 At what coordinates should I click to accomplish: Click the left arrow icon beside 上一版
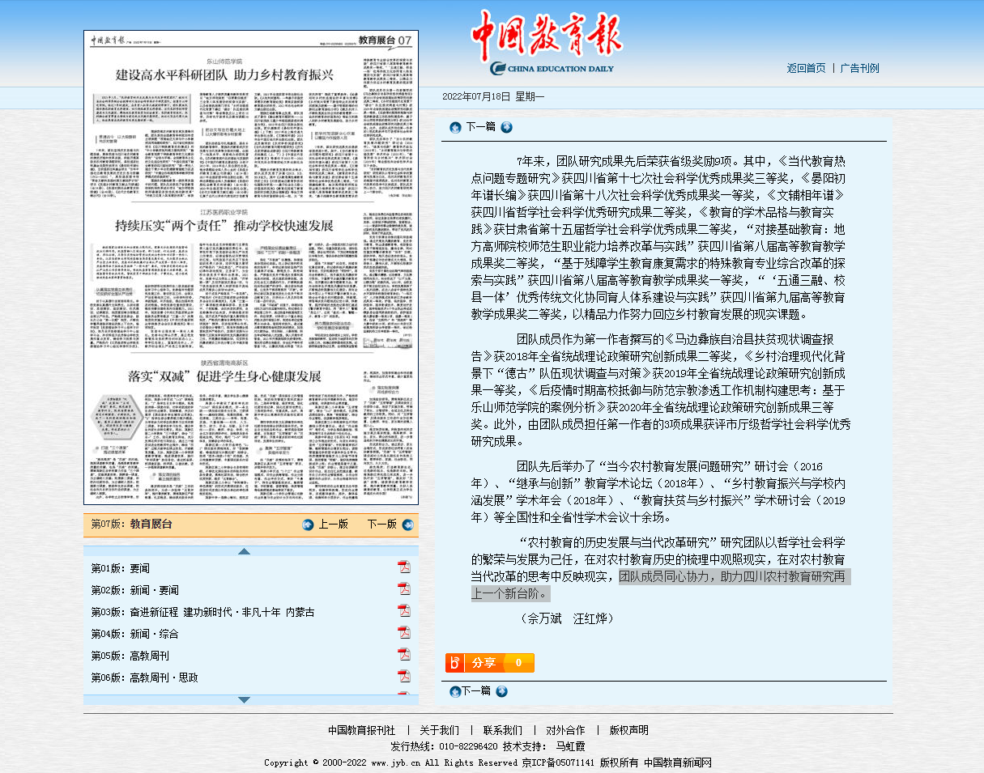(308, 525)
